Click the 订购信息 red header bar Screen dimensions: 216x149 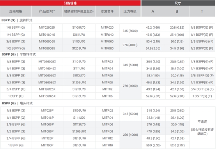(70, 3)
